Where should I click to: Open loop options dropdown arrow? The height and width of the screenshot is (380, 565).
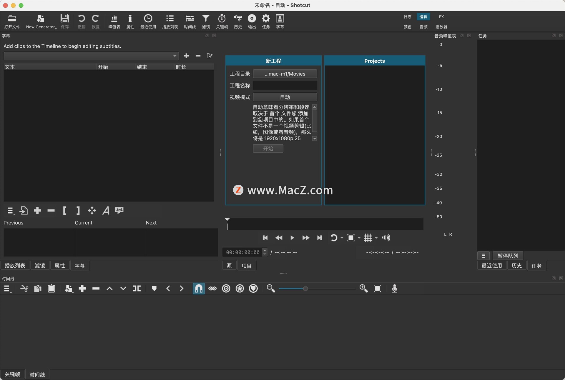click(x=342, y=238)
